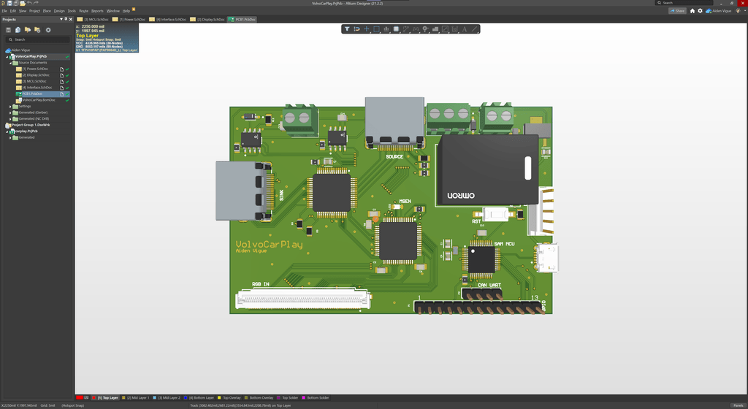The image size is (748, 409).
Task: Click the LS layer set red swatch
Action: tap(79, 397)
